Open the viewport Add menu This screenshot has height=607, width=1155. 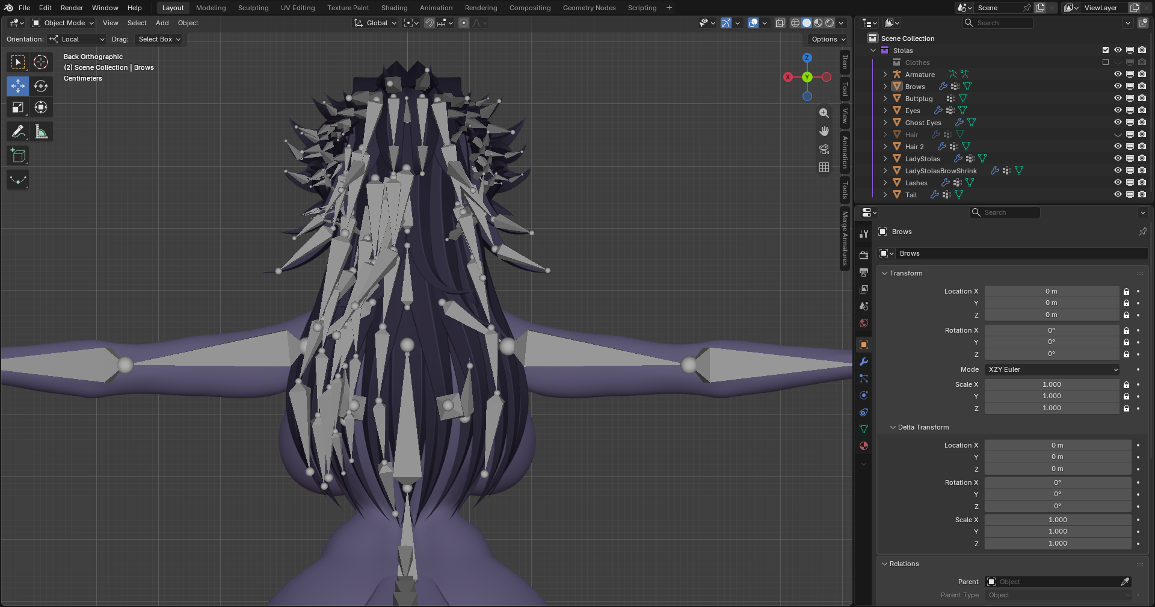162,23
